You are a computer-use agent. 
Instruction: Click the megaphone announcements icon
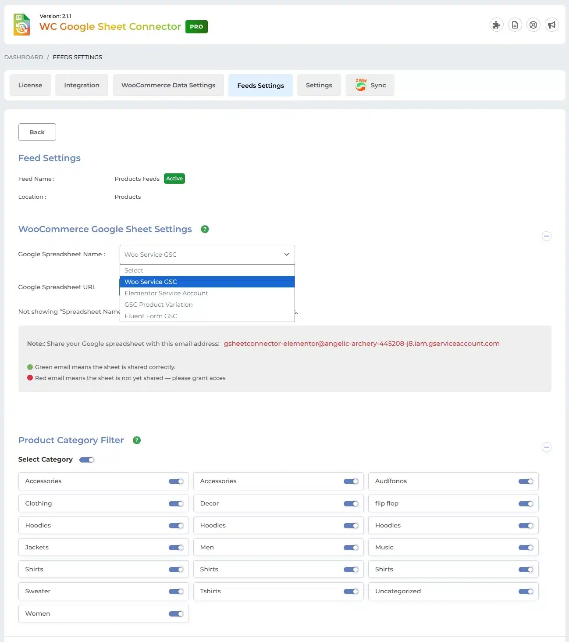point(551,25)
